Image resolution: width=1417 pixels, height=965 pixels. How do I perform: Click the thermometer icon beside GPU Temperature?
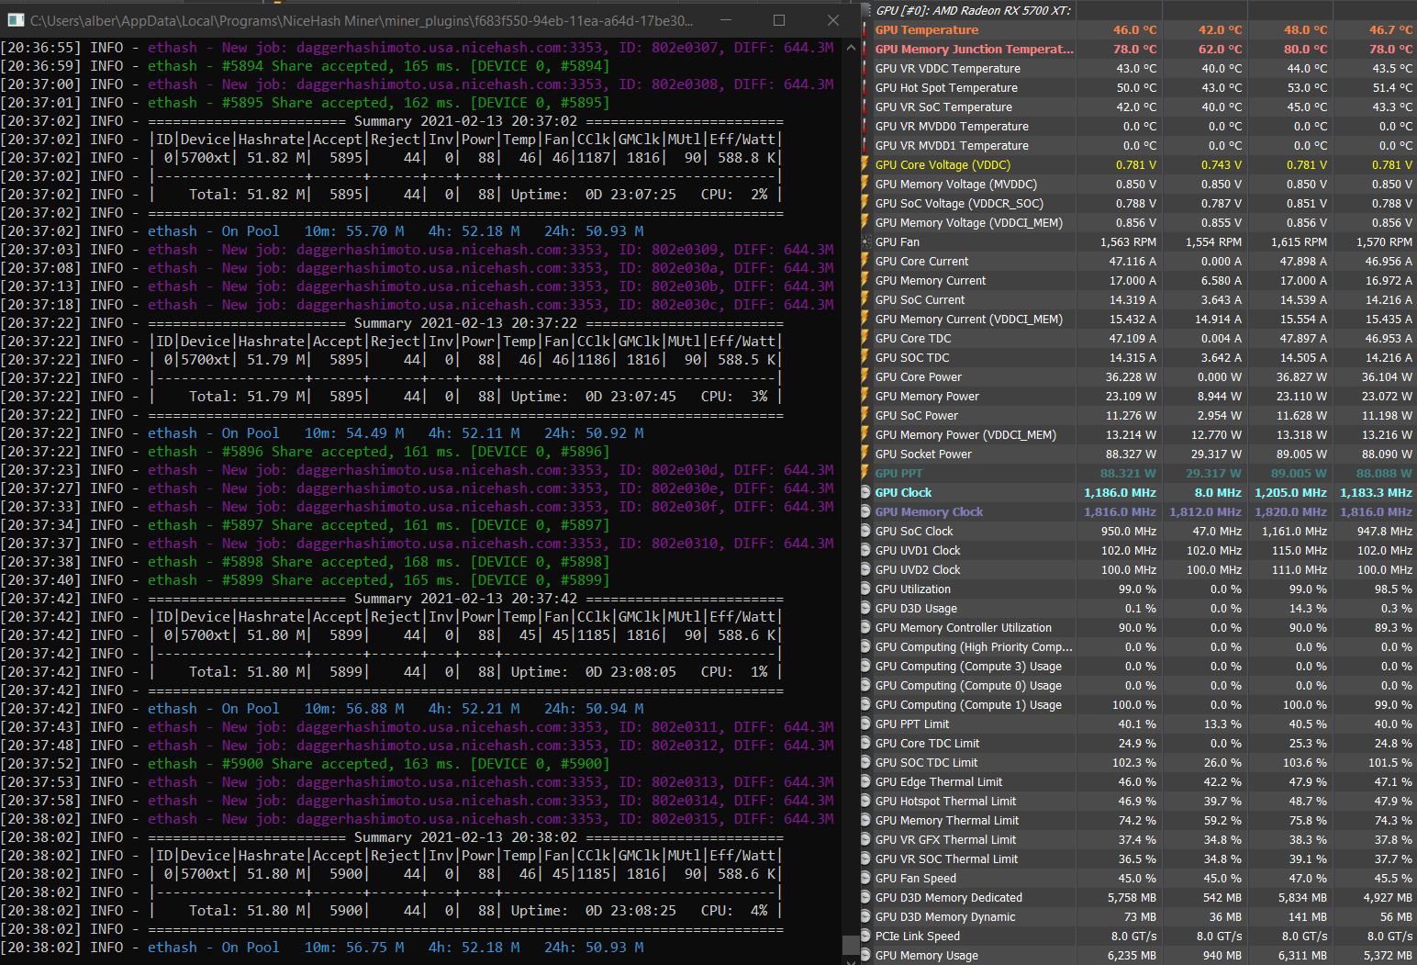(x=865, y=29)
